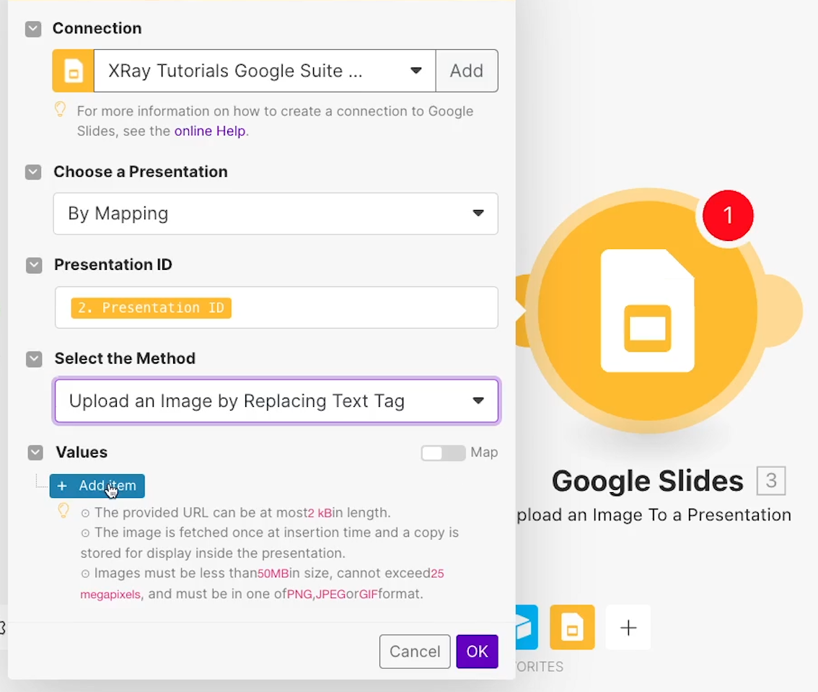
Task: Click the Add connection button
Action: (467, 71)
